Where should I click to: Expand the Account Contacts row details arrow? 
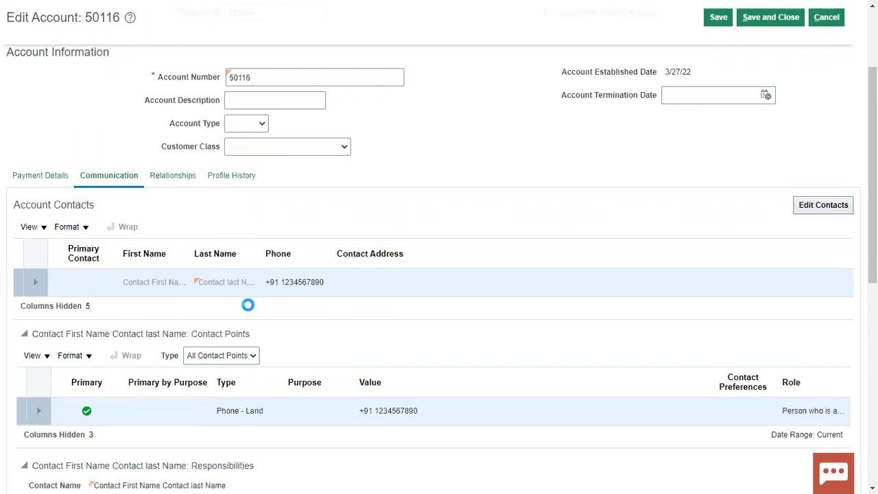pyautogui.click(x=36, y=282)
